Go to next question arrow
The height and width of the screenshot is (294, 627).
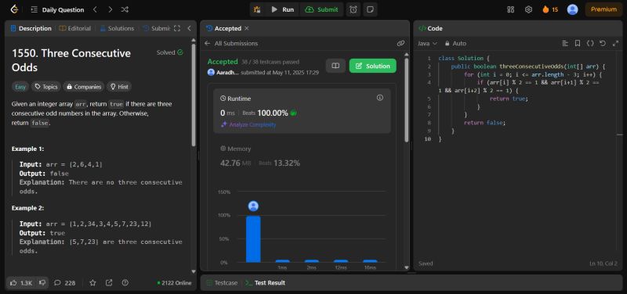point(110,9)
